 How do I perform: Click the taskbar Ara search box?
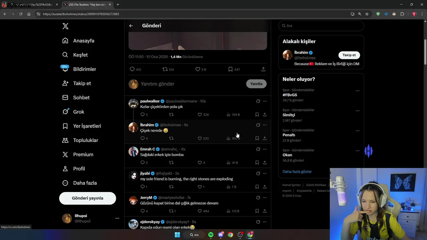pyautogui.click(x=194, y=235)
